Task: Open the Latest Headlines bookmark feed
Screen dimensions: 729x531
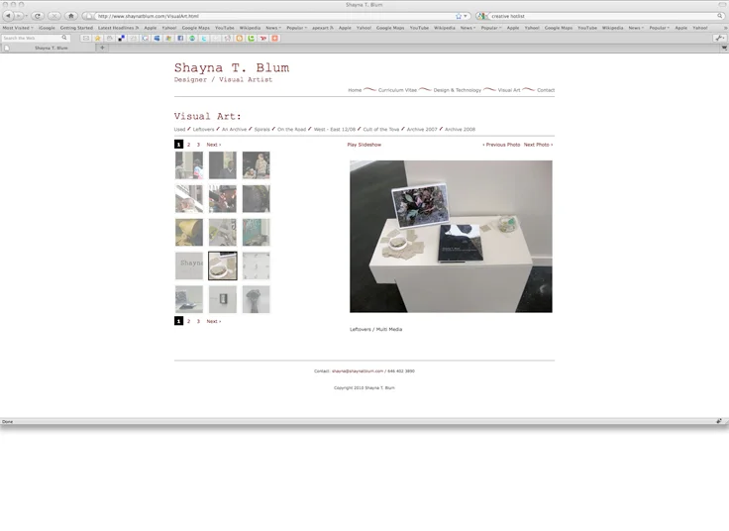Action: [118, 28]
